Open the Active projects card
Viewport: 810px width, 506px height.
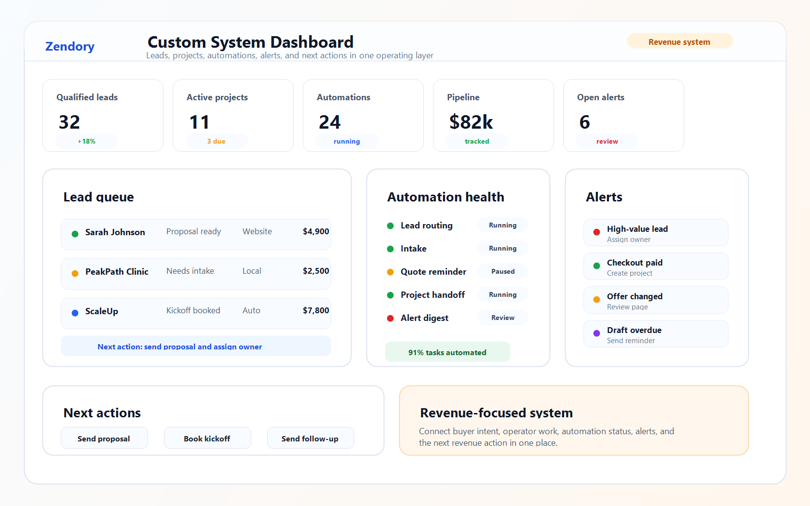click(233, 116)
